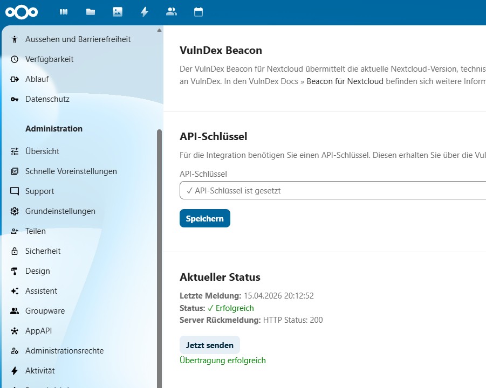Click the Nextcloud logo
The width and height of the screenshot is (486, 388).
22,12
